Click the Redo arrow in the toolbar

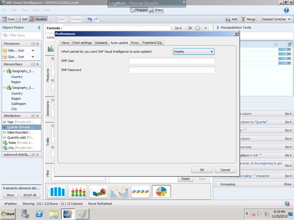pos(96,19)
